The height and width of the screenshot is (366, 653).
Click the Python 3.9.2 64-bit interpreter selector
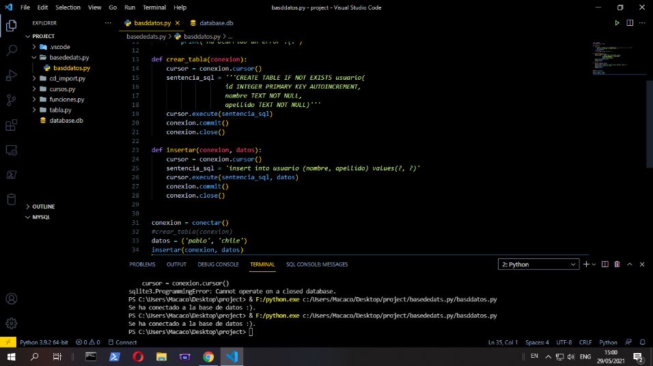[x=44, y=342]
